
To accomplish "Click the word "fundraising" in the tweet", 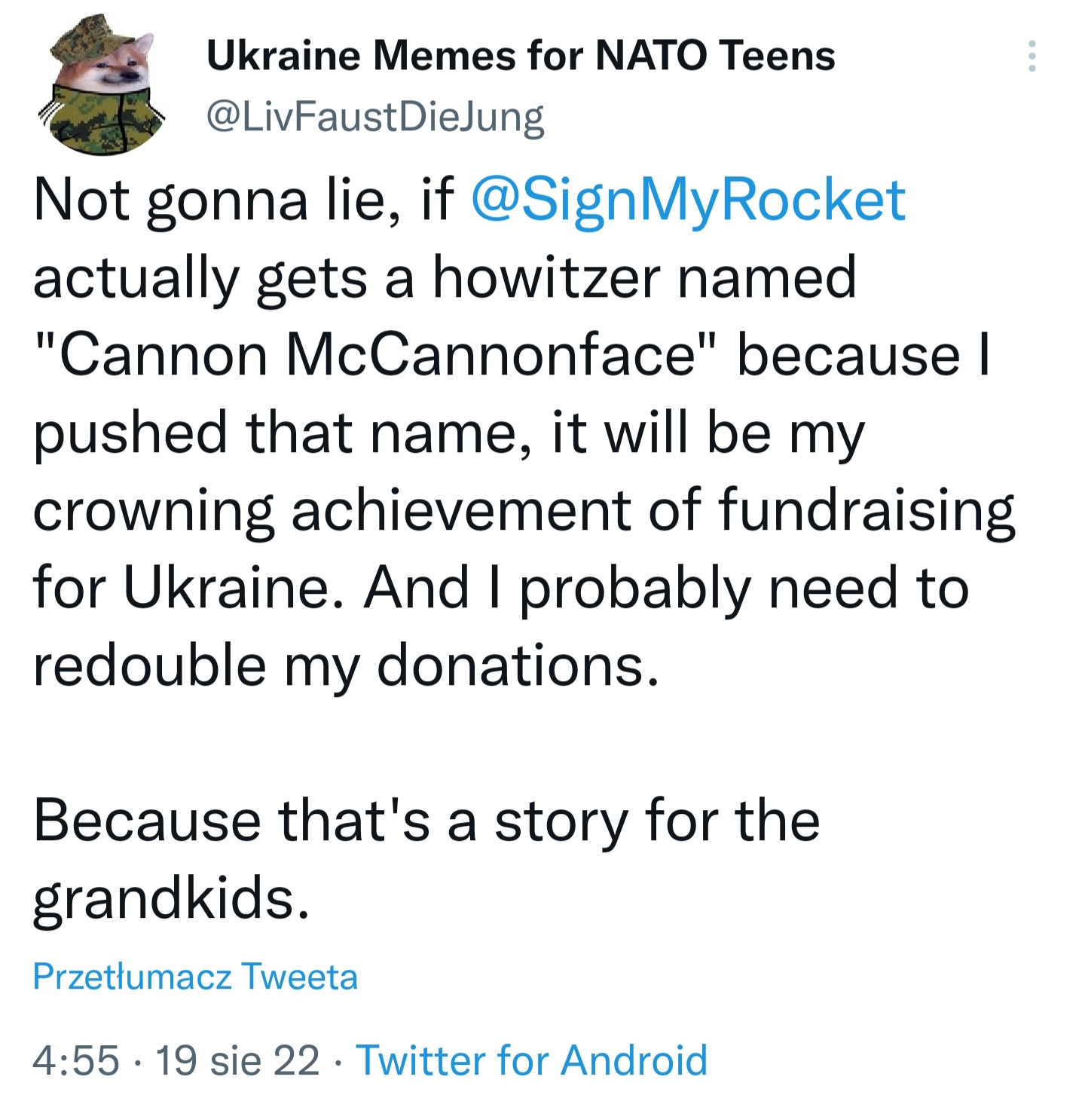I will [866, 511].
